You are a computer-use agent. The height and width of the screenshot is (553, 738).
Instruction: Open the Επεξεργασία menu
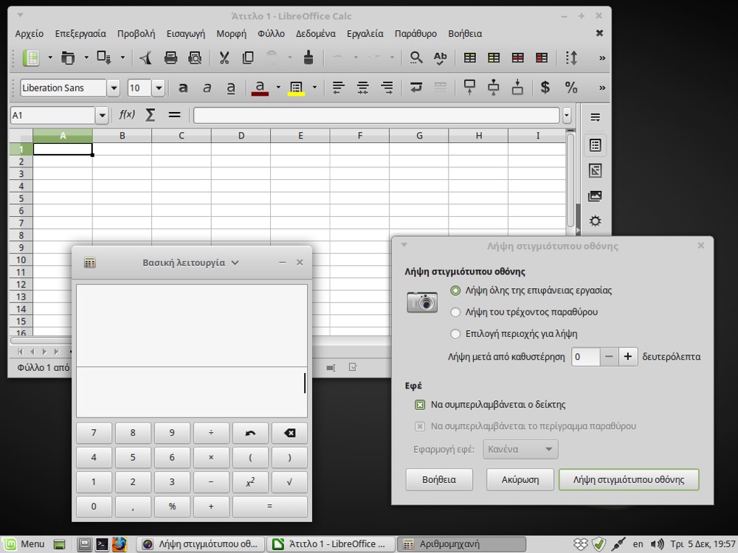point(80,33)
